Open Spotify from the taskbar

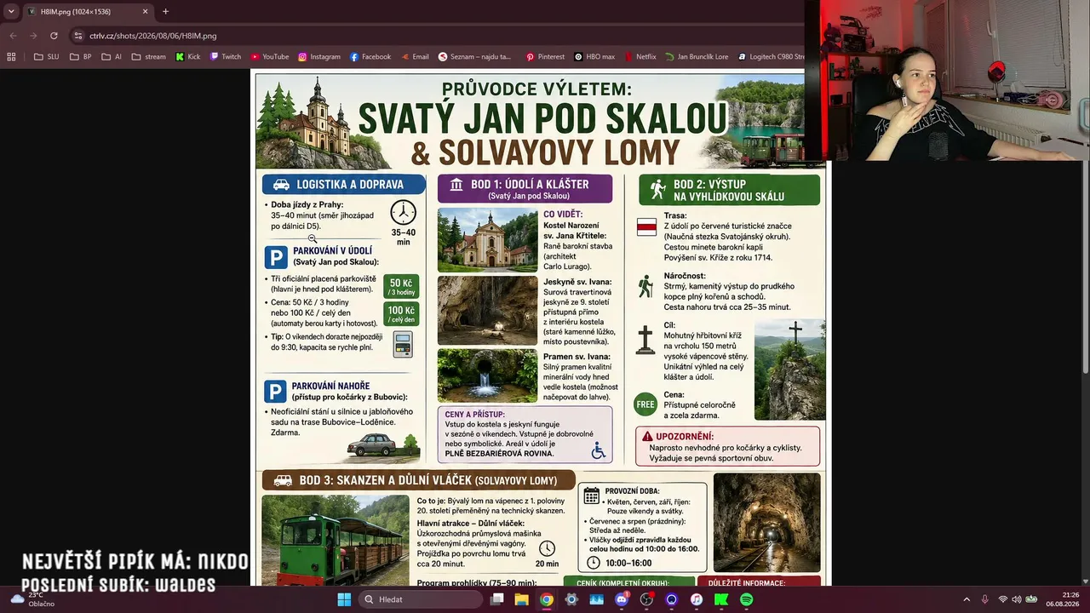pos(747,599)
